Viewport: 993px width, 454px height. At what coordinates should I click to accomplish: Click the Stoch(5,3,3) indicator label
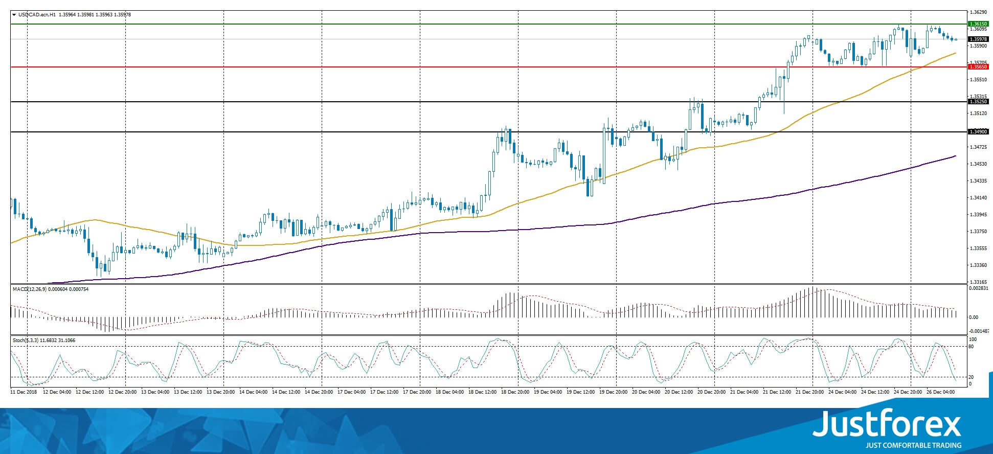27,340
